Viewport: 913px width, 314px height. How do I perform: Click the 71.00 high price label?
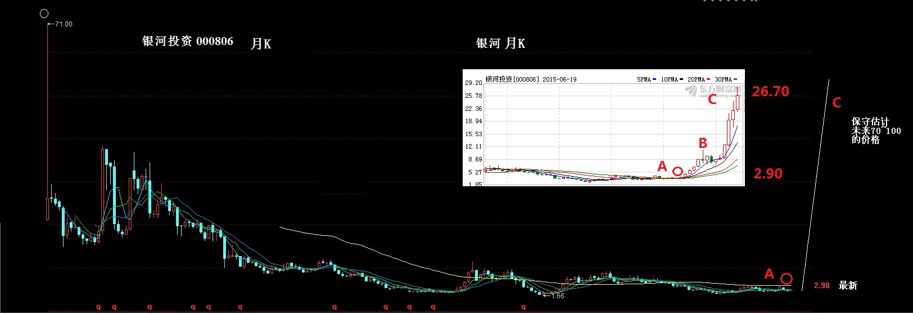[64, 24]
